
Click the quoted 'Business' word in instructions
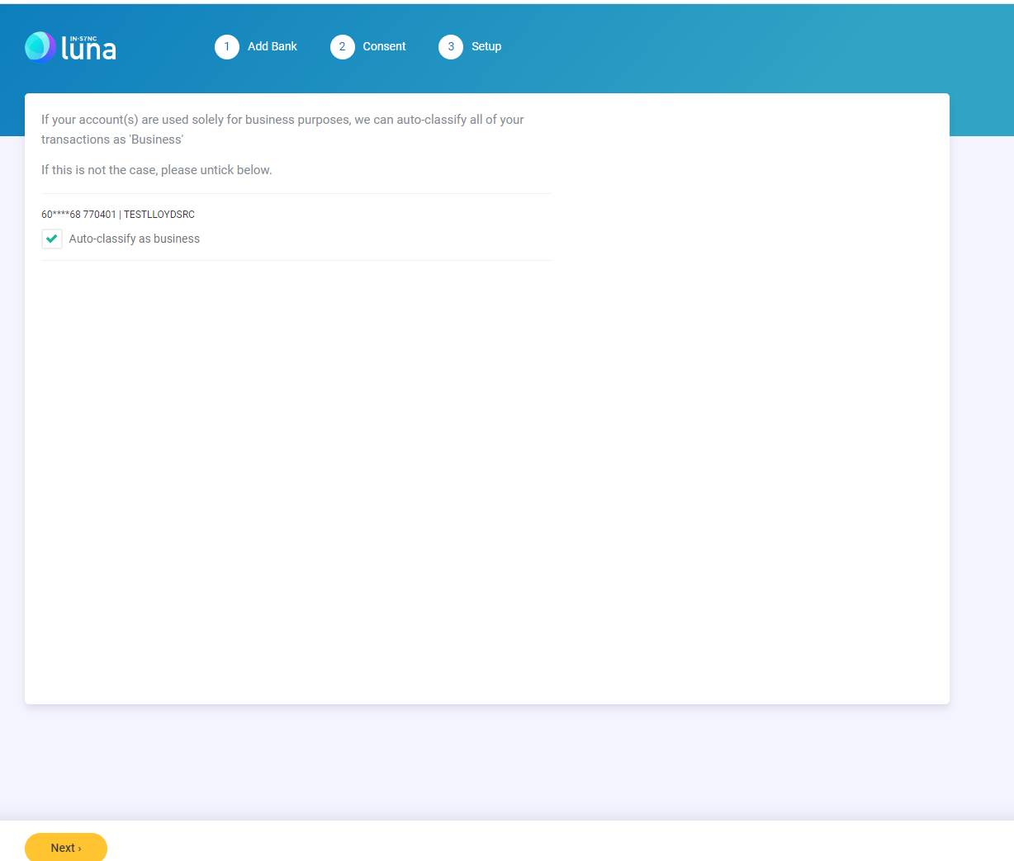click(x=157, y=140)
